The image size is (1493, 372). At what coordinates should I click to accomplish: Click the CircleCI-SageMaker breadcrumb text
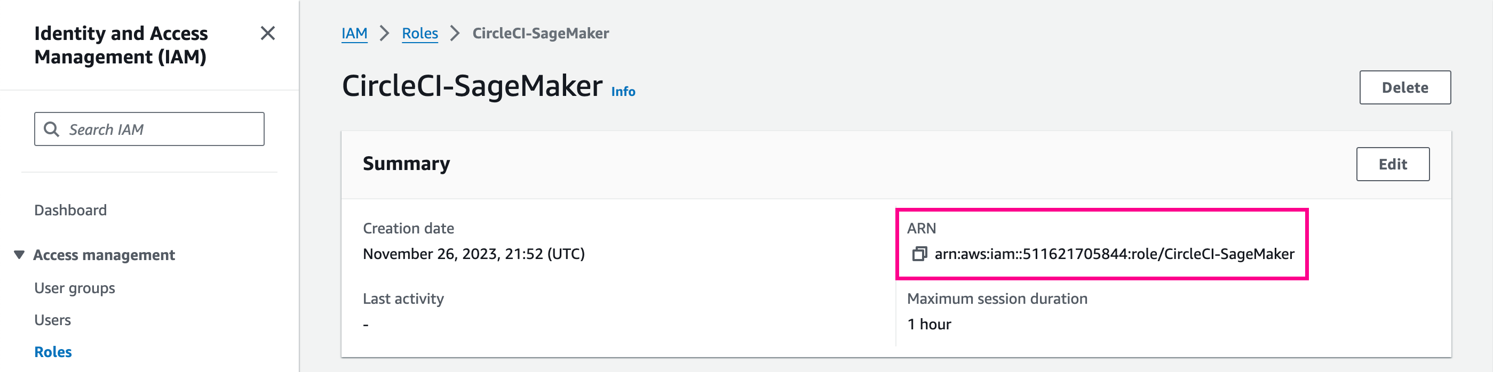tap(540, 34)
